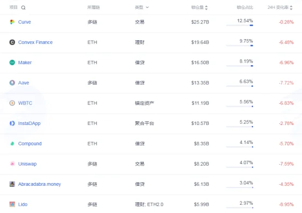Click Aave's 6.63% share bar
This screenshot has width=302, height=213.
point(240,86)
